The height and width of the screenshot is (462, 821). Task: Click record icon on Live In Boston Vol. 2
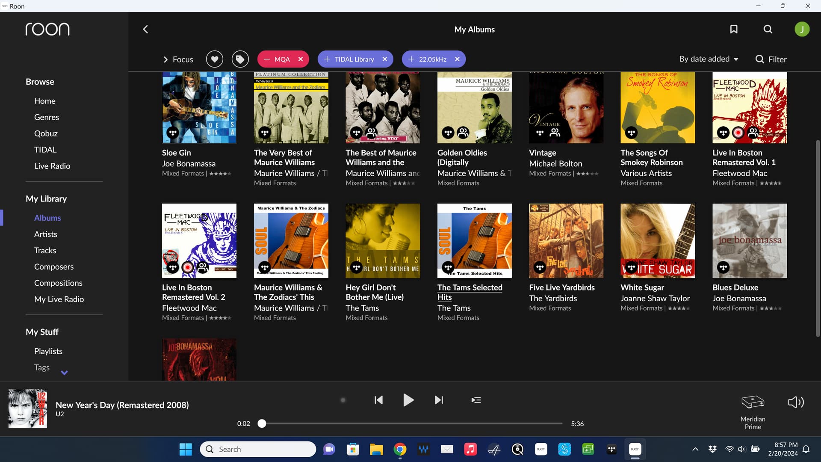[x=188, y=268]
